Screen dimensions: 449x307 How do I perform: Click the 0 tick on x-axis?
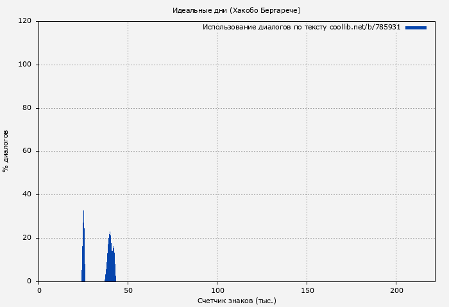39,290
